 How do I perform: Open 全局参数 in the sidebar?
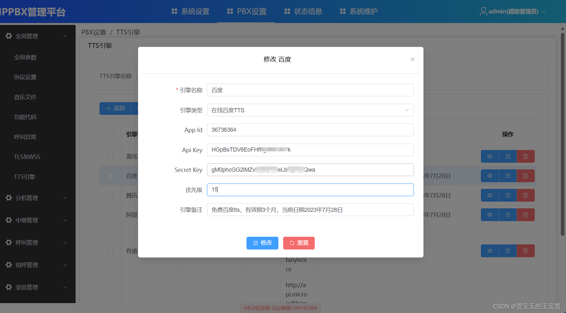(25, 57)
